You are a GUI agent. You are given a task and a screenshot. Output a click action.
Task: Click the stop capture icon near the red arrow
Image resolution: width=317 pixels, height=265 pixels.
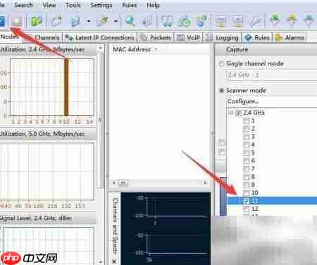(16, 21)
